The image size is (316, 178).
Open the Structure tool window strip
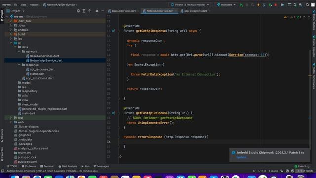coord(2,135)
